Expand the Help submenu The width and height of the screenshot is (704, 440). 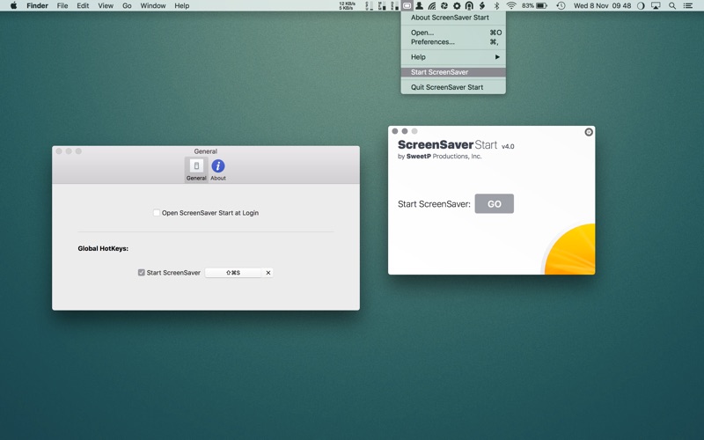point(453,57)
